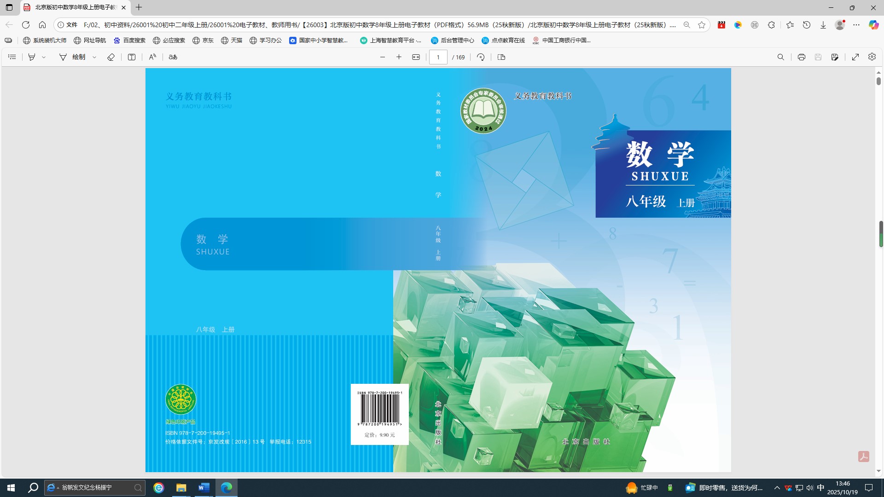This screenshot has height=497, width=884.
Task: Click the vertical scrollbar thumb
Action: 878,81
